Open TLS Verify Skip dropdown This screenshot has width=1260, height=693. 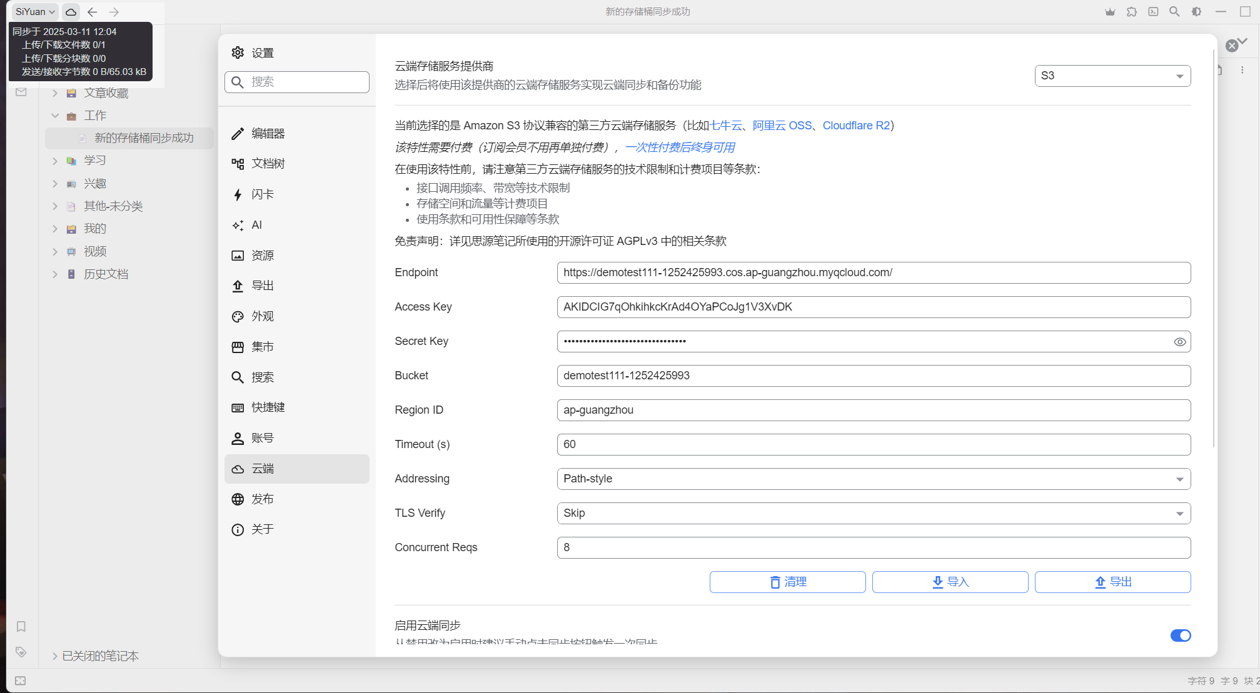[873, 513]
